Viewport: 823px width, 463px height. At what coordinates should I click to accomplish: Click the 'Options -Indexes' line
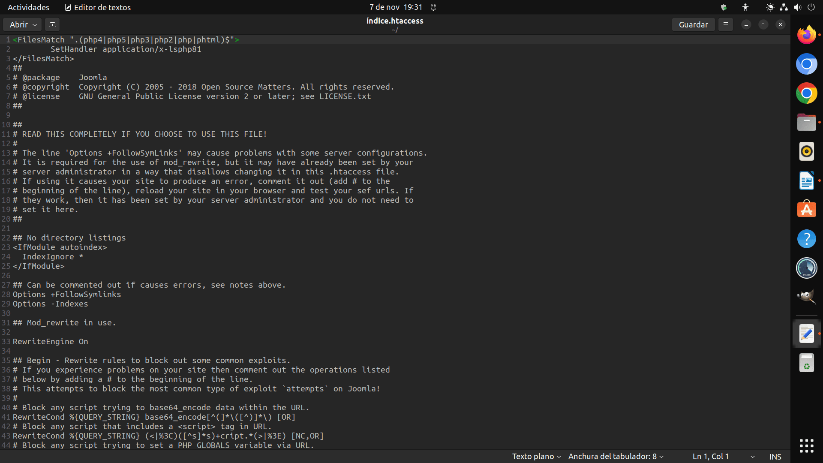pos(50,304)
